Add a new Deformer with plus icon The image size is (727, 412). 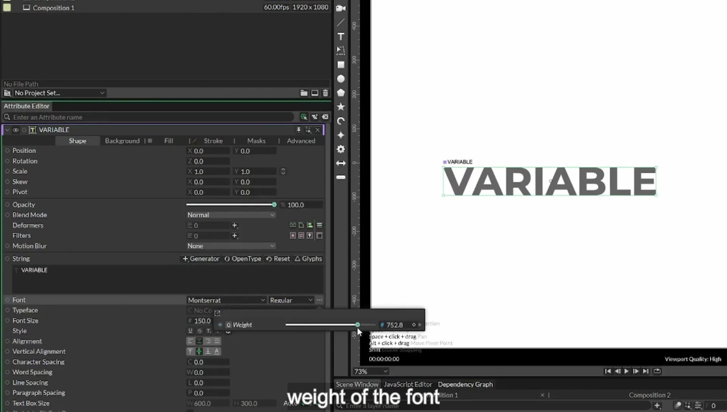235,225
